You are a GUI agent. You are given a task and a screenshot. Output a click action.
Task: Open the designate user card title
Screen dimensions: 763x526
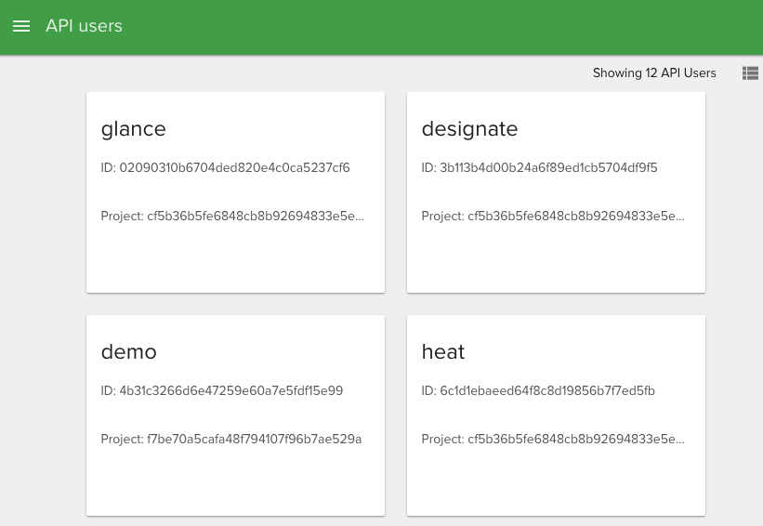click(469, 129)
